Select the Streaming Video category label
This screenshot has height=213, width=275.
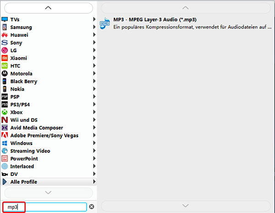coord(30,151)
